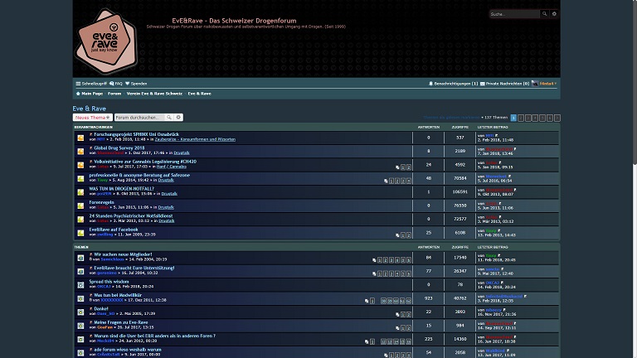Open Warum sind die User bei E&R anders topic
637x358 pixels.
pyautogui.click(x=155, y=336)
